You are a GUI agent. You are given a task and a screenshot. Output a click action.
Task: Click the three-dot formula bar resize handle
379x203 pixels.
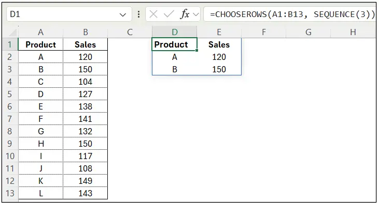pyautogui.click(x=138, y=14)
